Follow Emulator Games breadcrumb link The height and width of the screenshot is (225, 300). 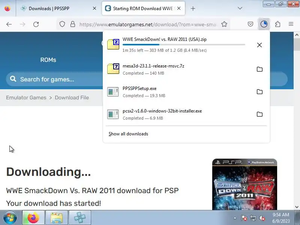click(x=26, y=97)
